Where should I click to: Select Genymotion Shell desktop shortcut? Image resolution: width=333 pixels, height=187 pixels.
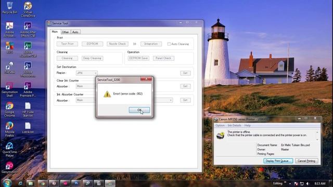click(x=9, y=89)
